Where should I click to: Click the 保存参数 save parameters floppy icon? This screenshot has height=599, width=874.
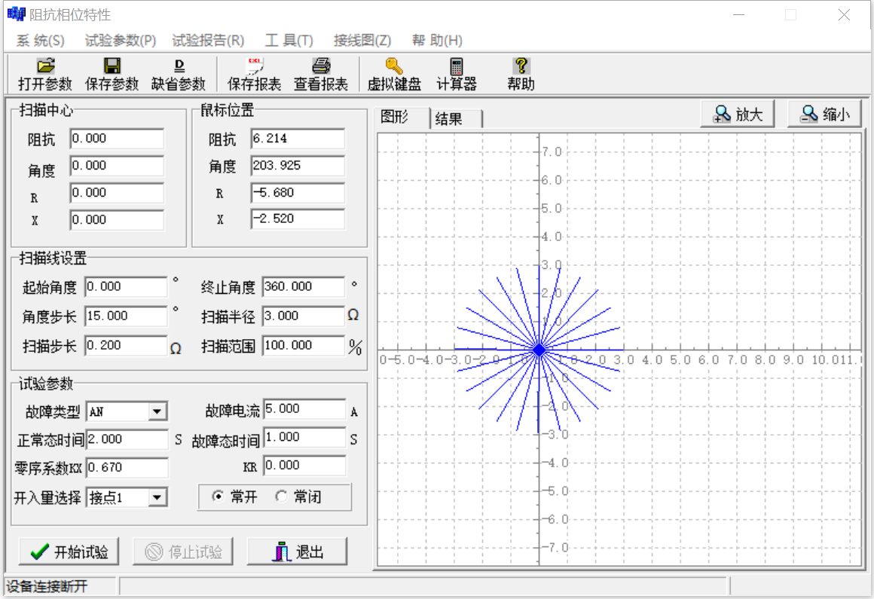(112, 67)
